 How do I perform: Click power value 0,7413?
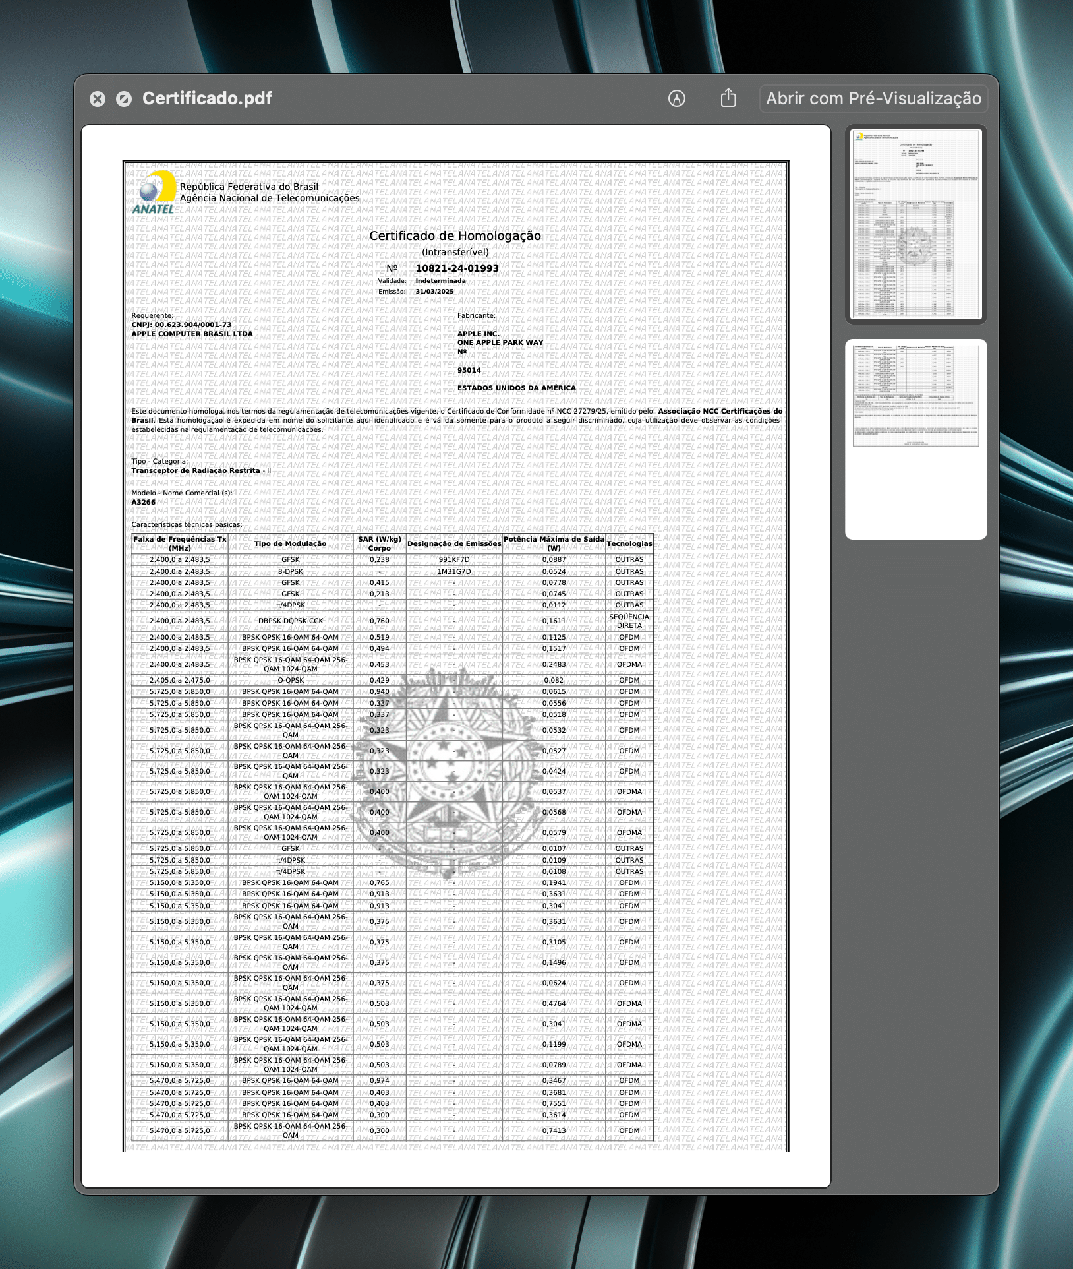pyautogui.click(x=554, y=1130)
